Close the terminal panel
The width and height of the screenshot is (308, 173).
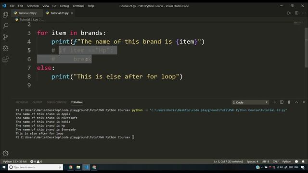pos(304,102)
